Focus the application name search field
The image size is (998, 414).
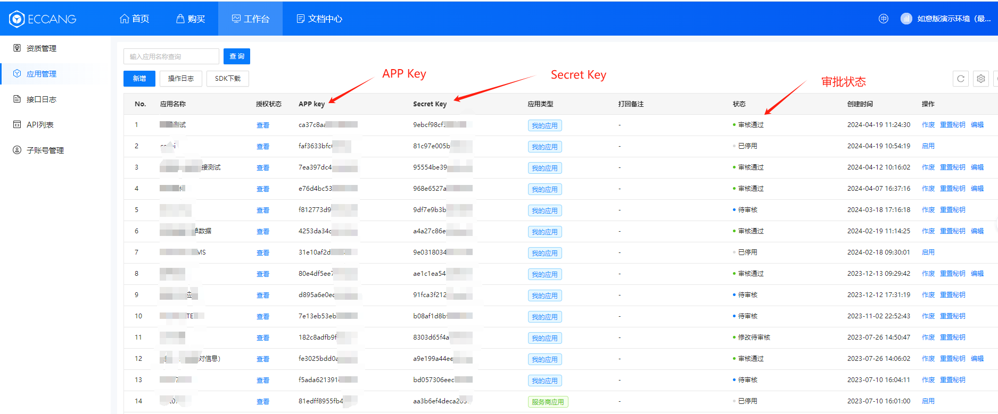171,56
